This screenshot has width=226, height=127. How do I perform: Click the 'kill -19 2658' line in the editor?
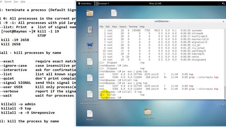click(15, 40)
